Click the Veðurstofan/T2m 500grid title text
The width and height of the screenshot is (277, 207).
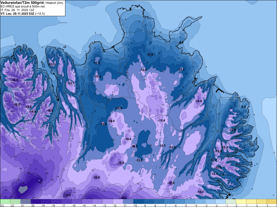click(x=23, y=2)
